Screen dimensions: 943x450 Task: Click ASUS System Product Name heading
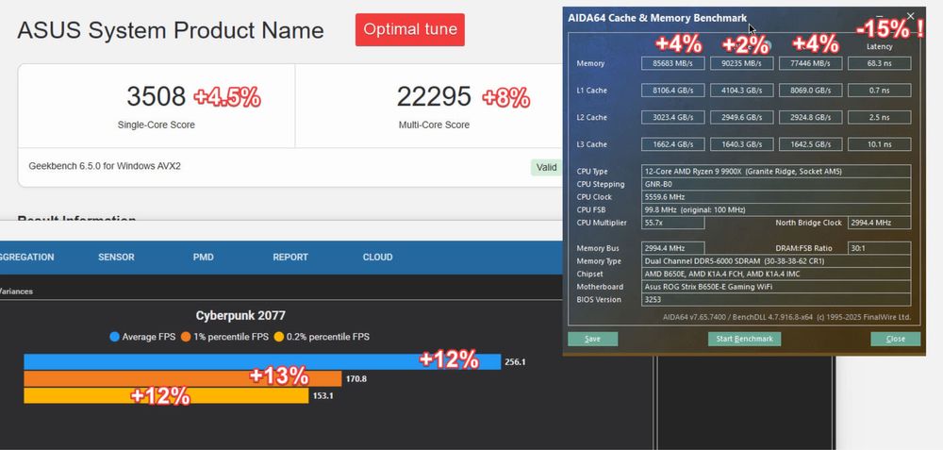pos(170,30)
